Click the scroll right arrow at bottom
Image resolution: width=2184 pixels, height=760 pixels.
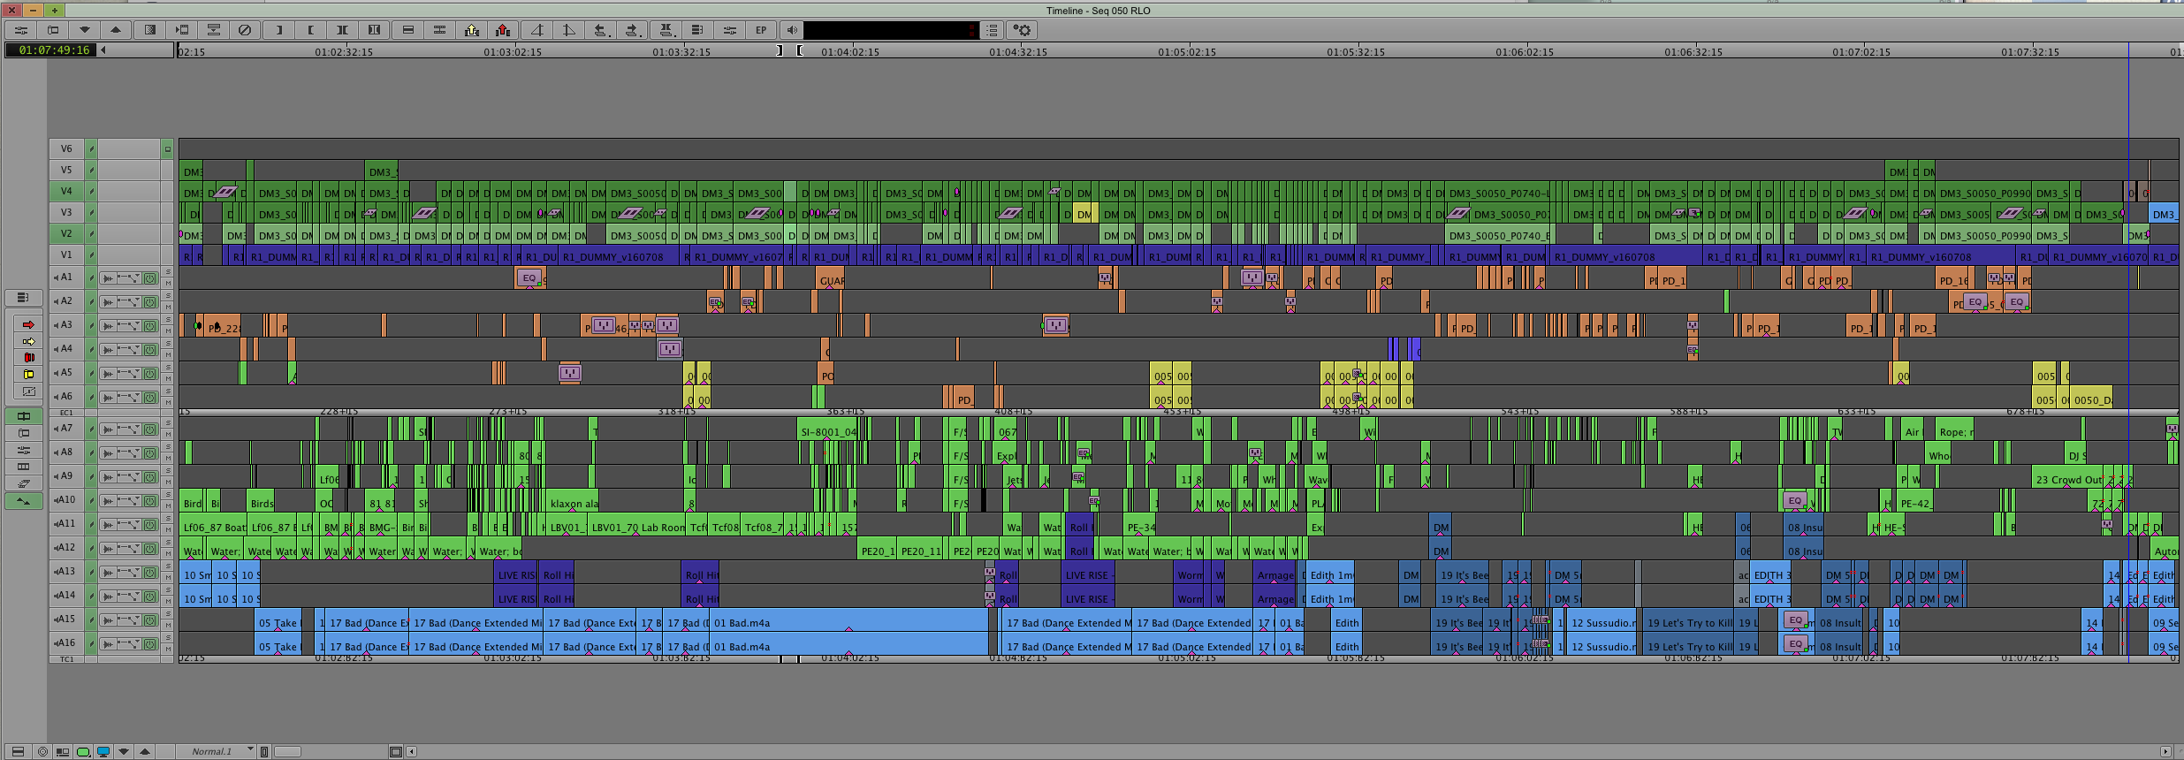click(2165, 752)
